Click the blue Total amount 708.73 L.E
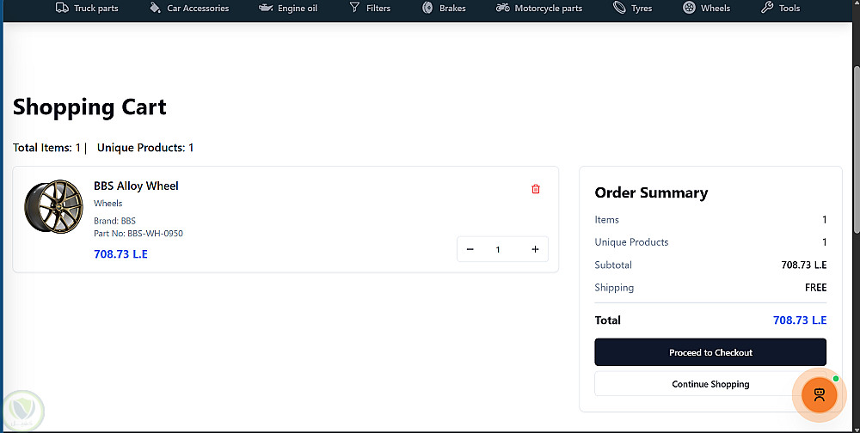The width and height of the screenshot is (860, 433). click(x=800, y=320)
